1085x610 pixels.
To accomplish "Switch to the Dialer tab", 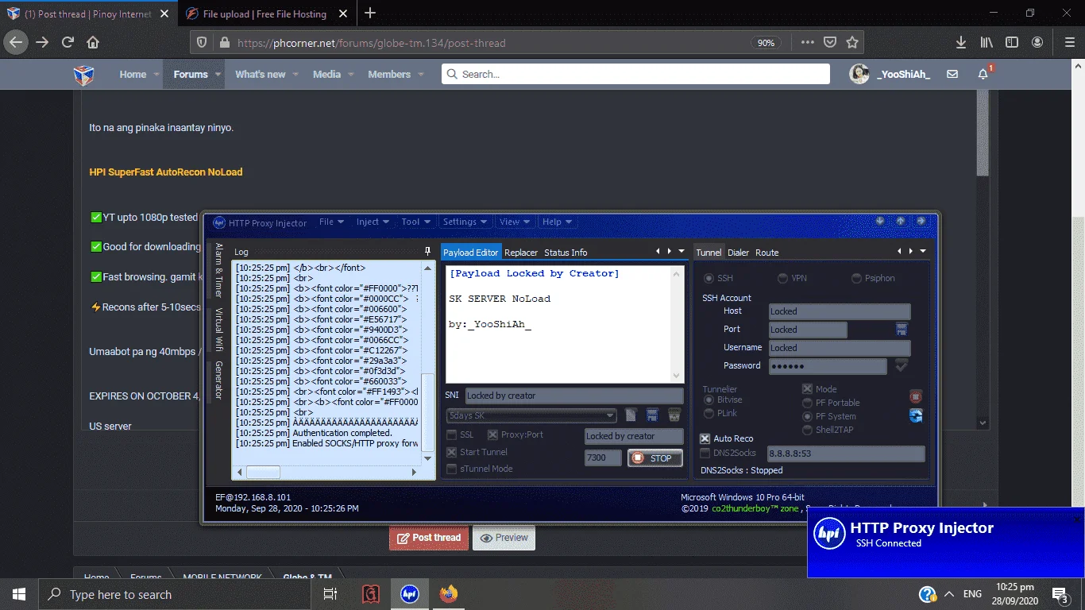I will 739,253.
